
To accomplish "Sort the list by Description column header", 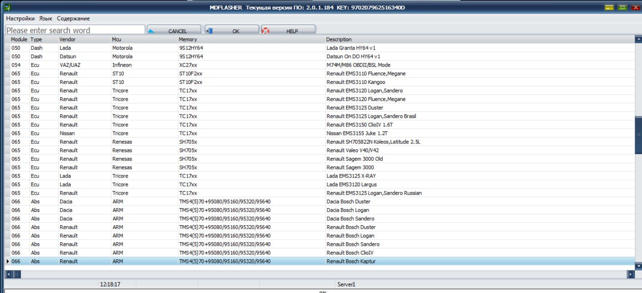I will pyautogui.click(x=339, y=39).
